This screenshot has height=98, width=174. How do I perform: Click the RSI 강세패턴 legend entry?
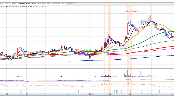pyautogui.click(x=15, y=7)
